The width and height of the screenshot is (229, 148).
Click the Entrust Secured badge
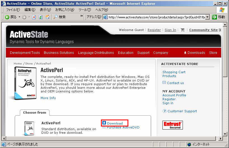pyautogui.click(x=173, y=125)
